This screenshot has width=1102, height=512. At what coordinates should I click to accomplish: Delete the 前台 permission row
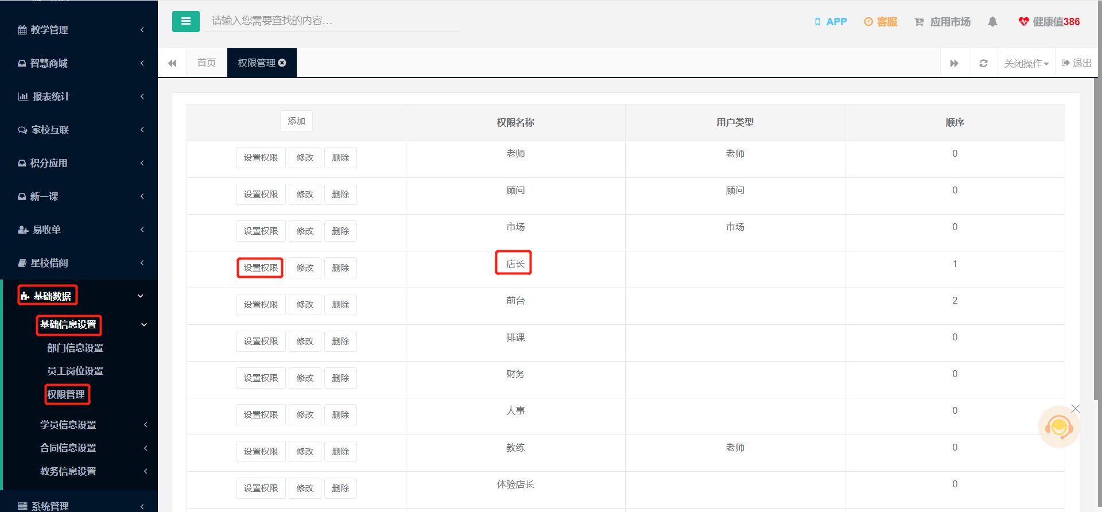(340, 305)
